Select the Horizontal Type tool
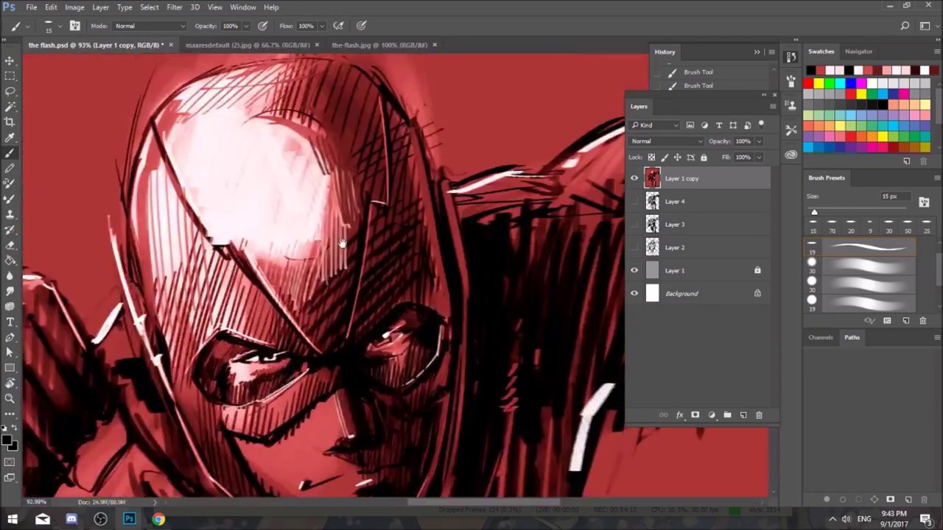This screenshot has width=943, height=530. (x=10, y=322)
